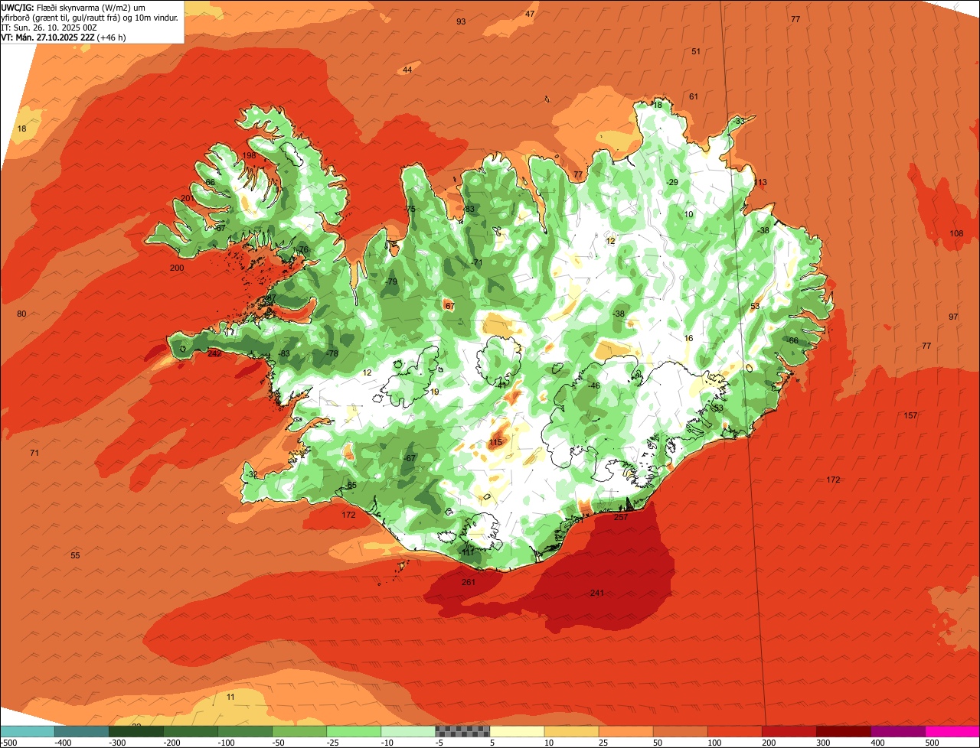Click the map value '51' north of Iceland
This screenshot has height=748, width=980.
(696, 51)
